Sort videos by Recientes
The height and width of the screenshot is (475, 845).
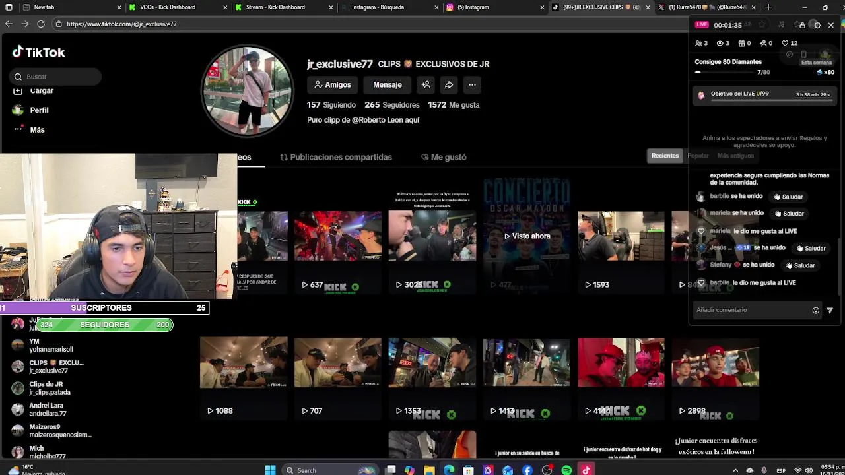(x=665, y=156)
